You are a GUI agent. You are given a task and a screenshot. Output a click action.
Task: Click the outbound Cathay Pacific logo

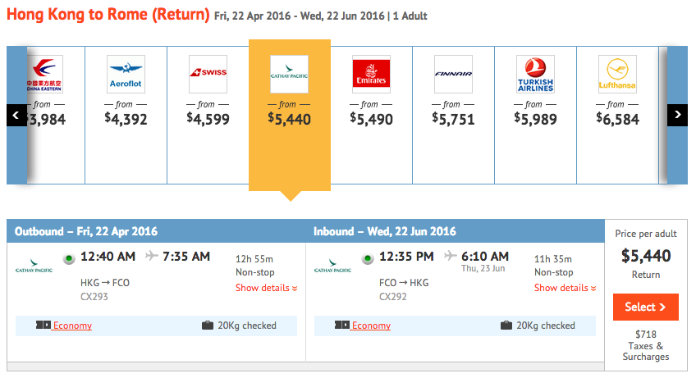34,266
